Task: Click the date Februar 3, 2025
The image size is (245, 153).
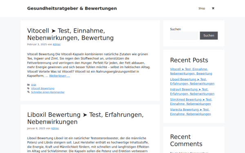Action: click(37, 44)
